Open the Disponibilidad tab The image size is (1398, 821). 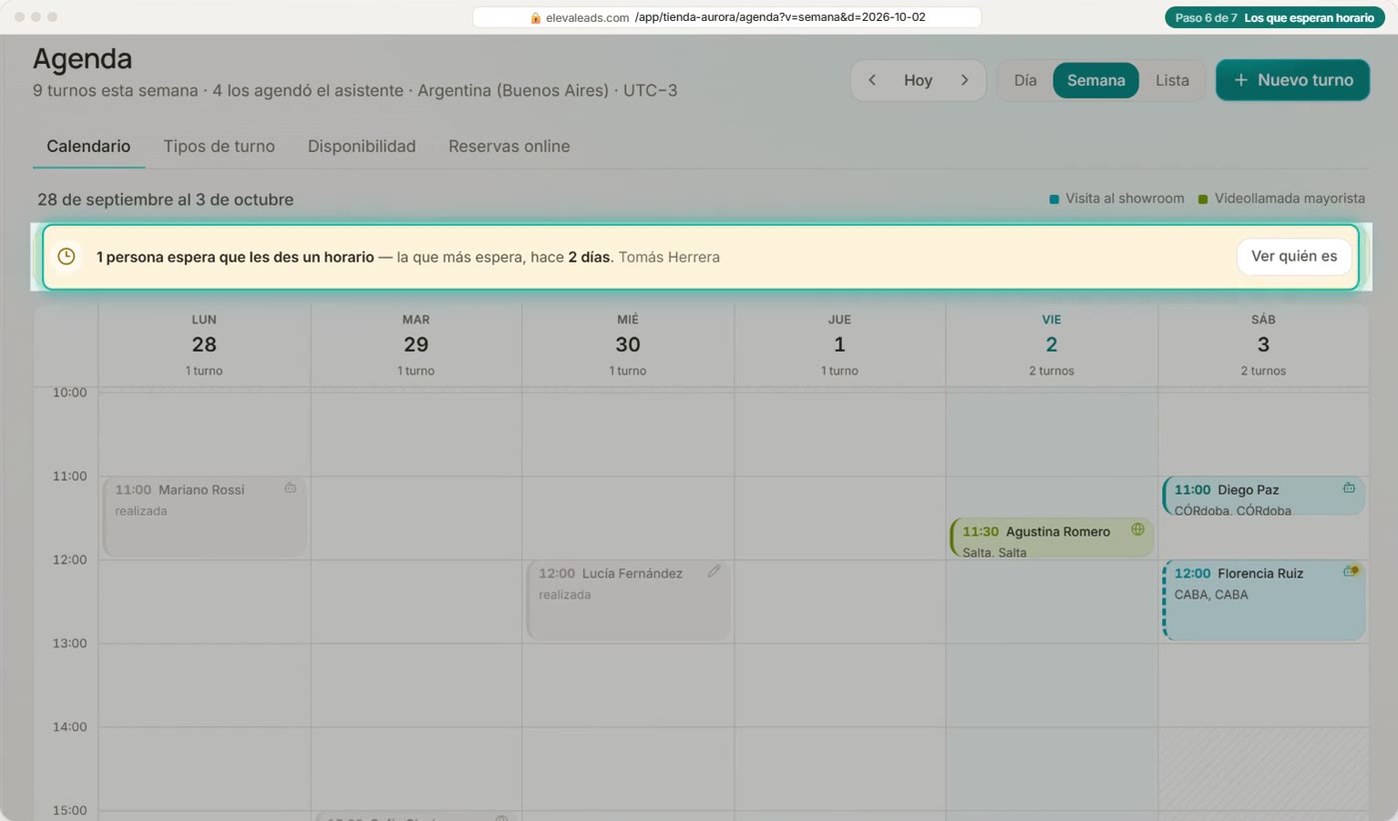click(x=361, y=146)
